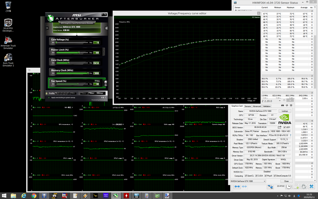Click the Afterburner Reset button
The image size is (318, 199).
(x=92, y=93)
